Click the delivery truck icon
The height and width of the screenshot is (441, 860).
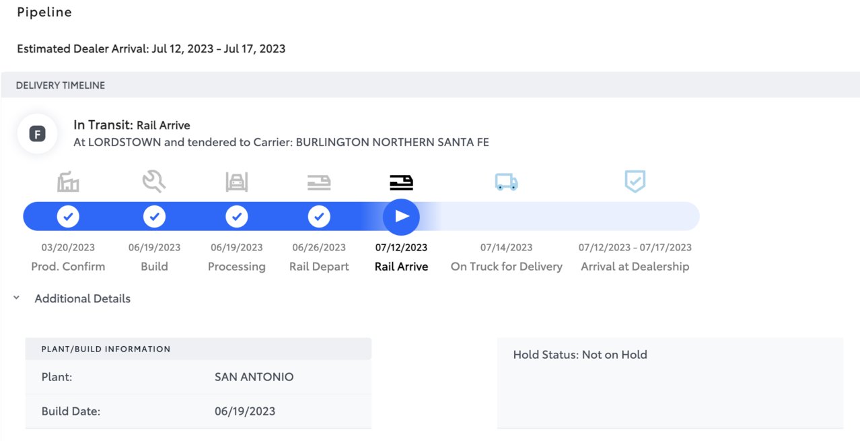click(506, 182)
